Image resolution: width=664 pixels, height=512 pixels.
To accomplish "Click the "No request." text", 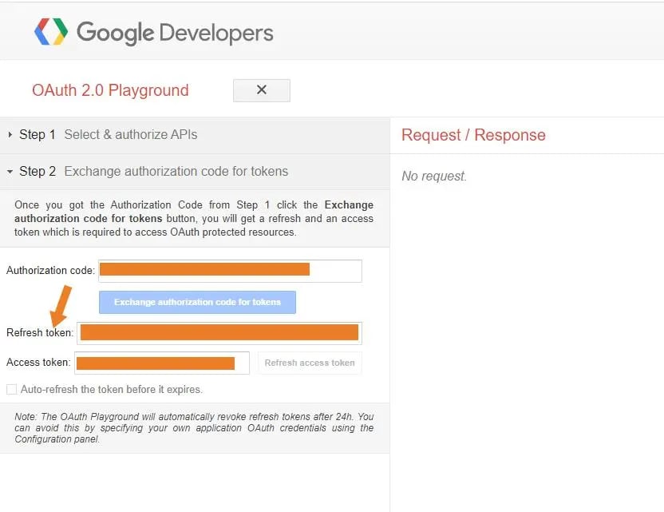I will [x=434, y=176].
